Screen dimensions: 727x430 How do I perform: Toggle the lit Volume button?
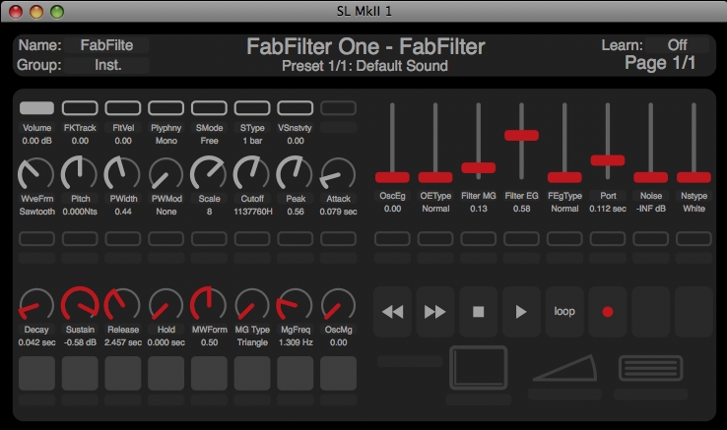click(36, 108)
